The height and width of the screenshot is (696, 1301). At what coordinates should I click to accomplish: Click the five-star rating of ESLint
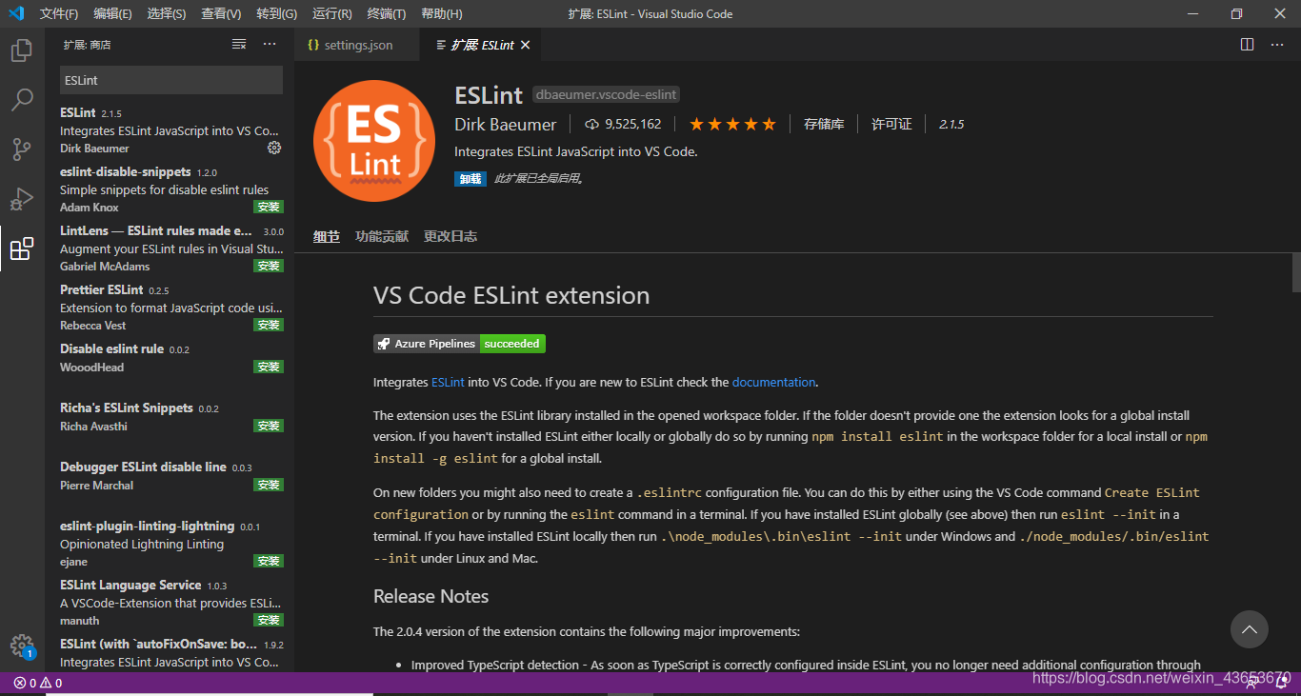point(733,124)
